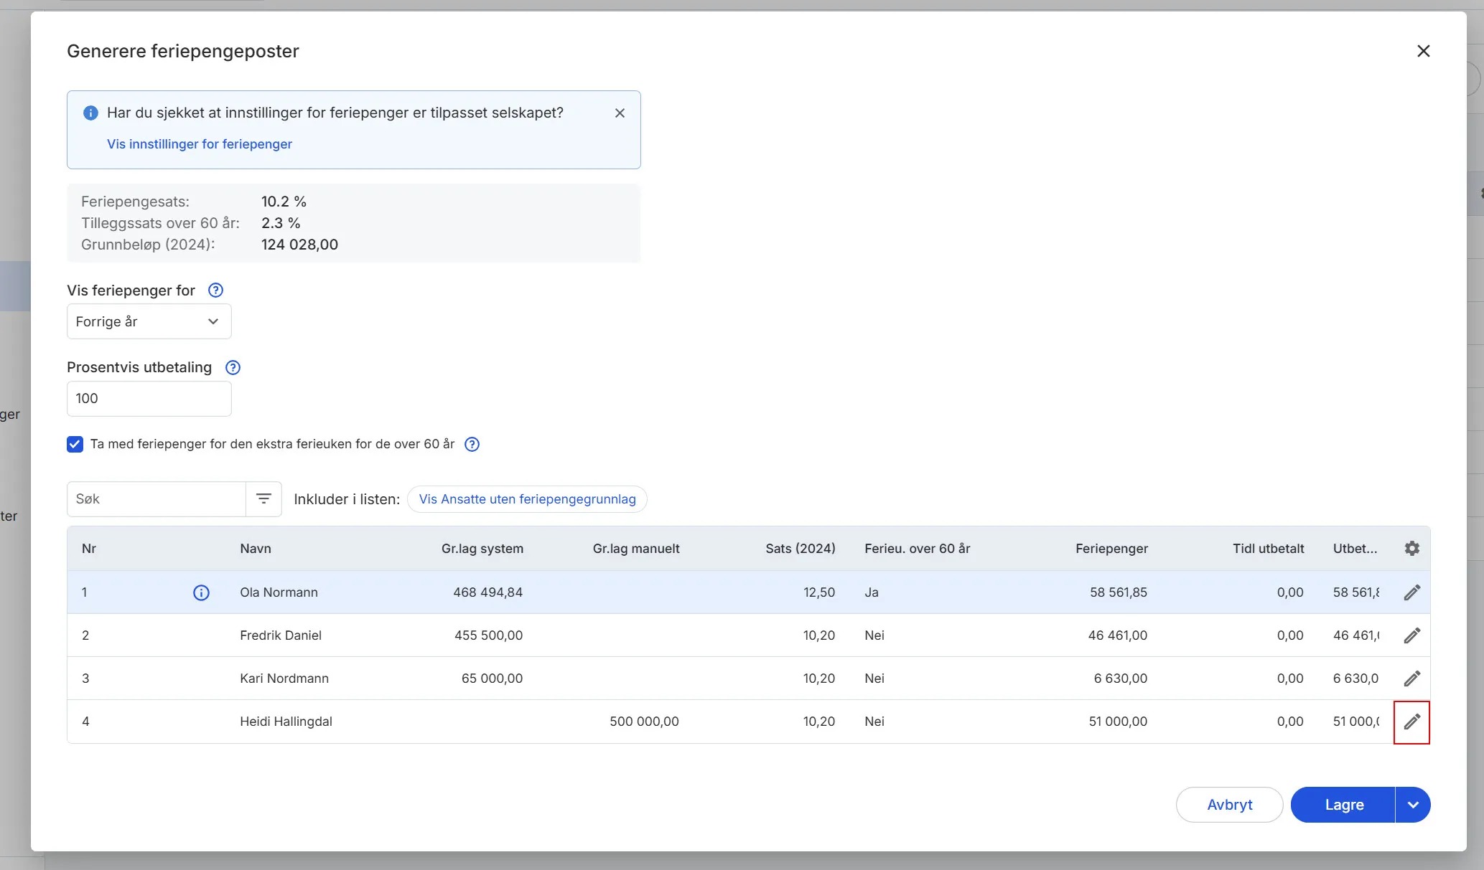
Task: Expand the Lagre button arrow menu
Action: tap(1412, 805)
